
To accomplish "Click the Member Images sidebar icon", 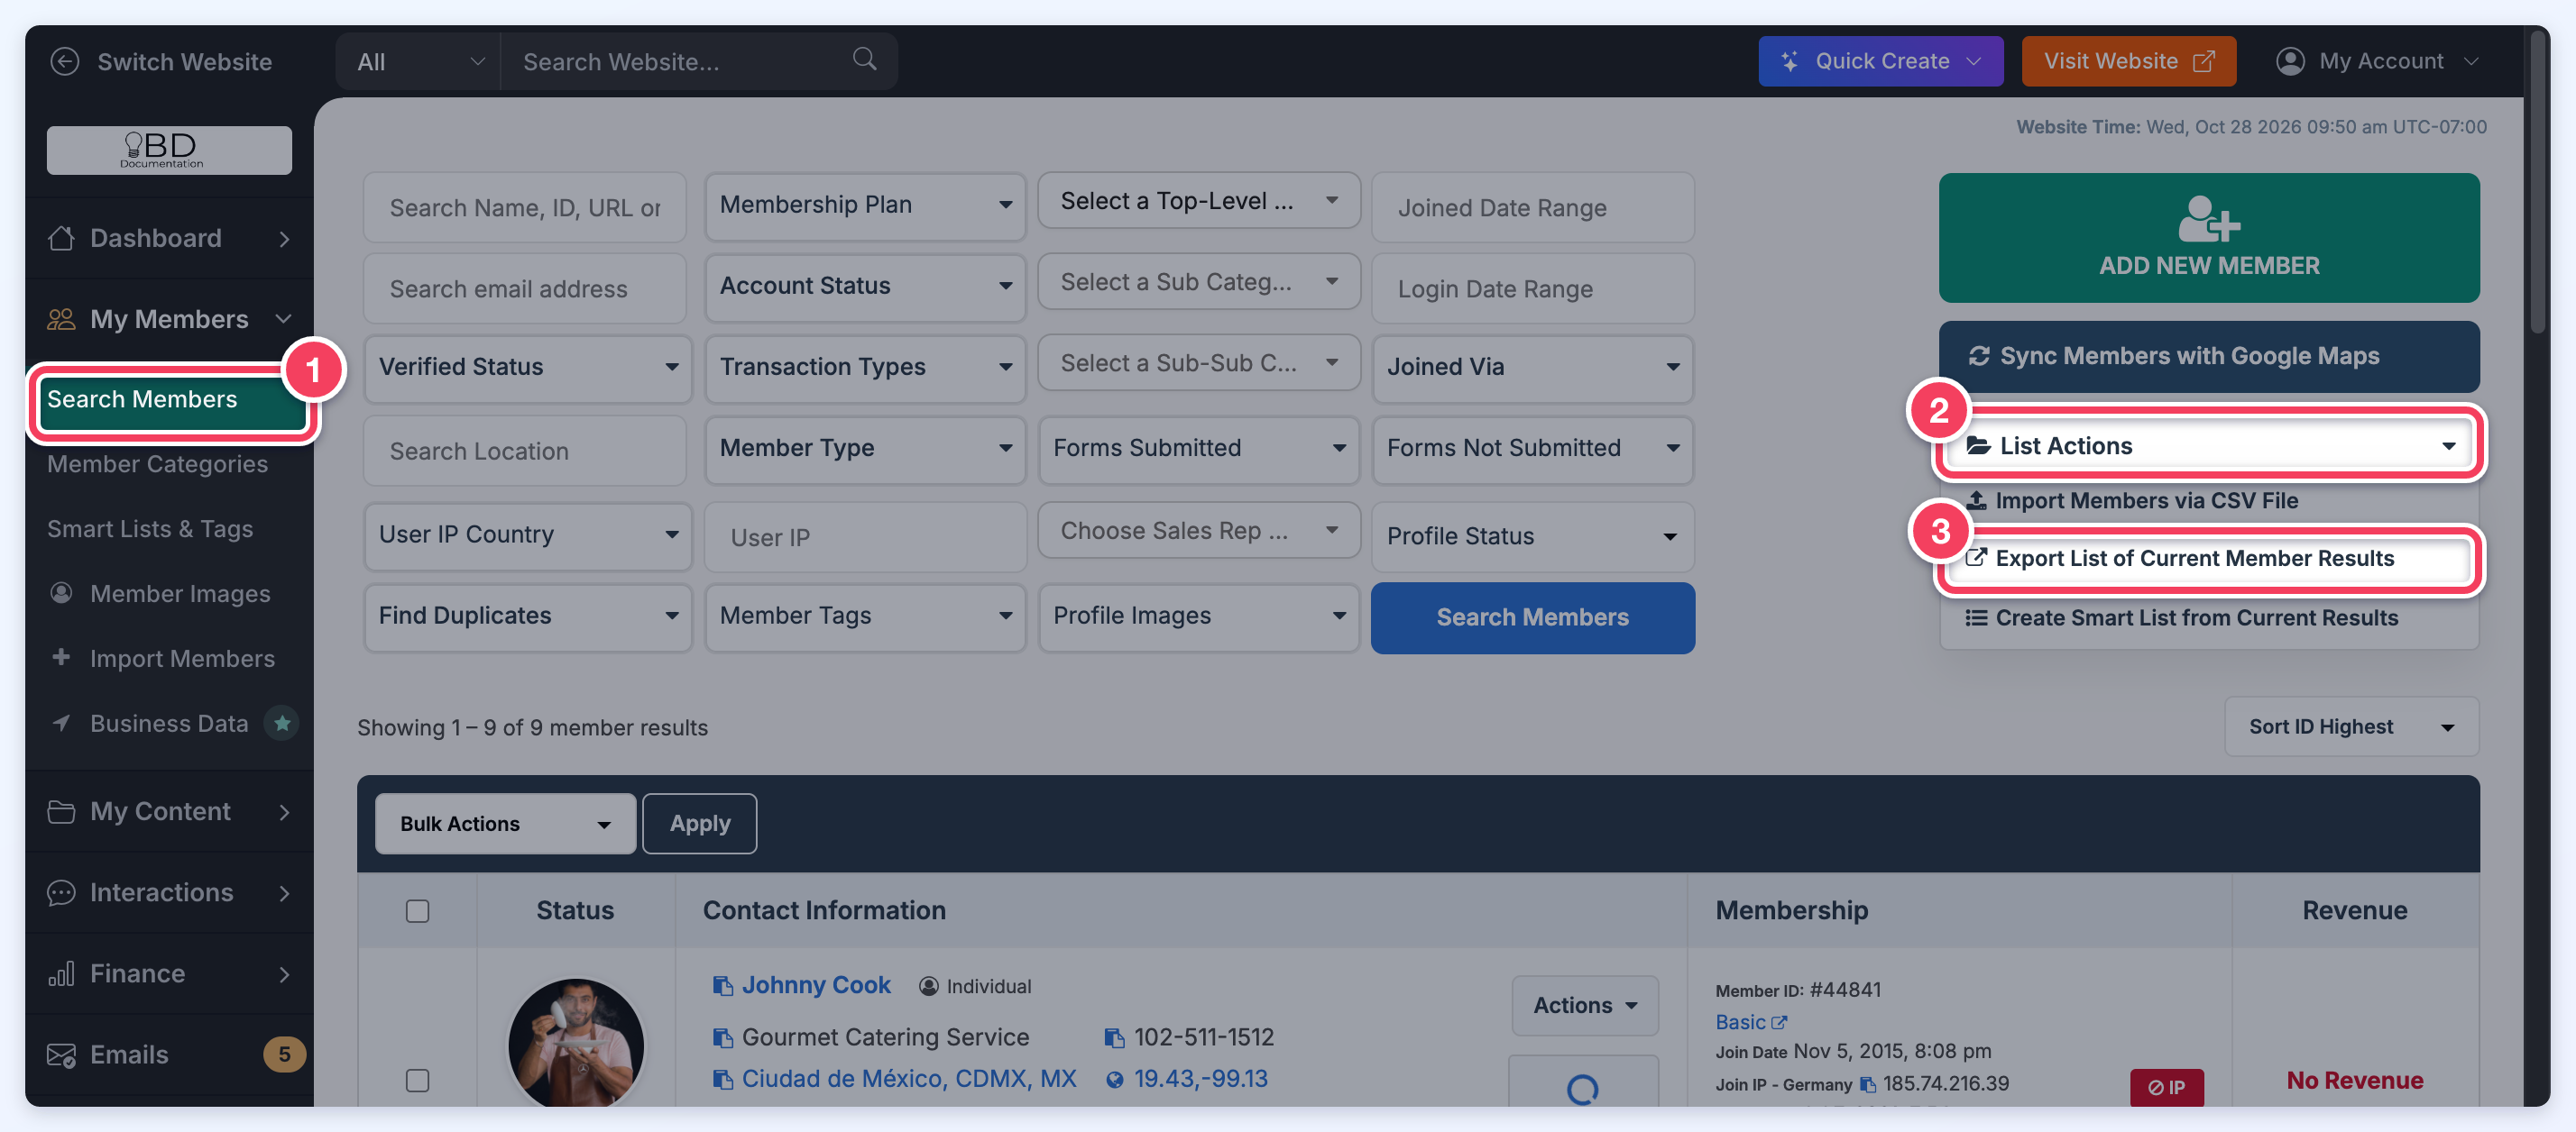I will [x=61, y=593].
